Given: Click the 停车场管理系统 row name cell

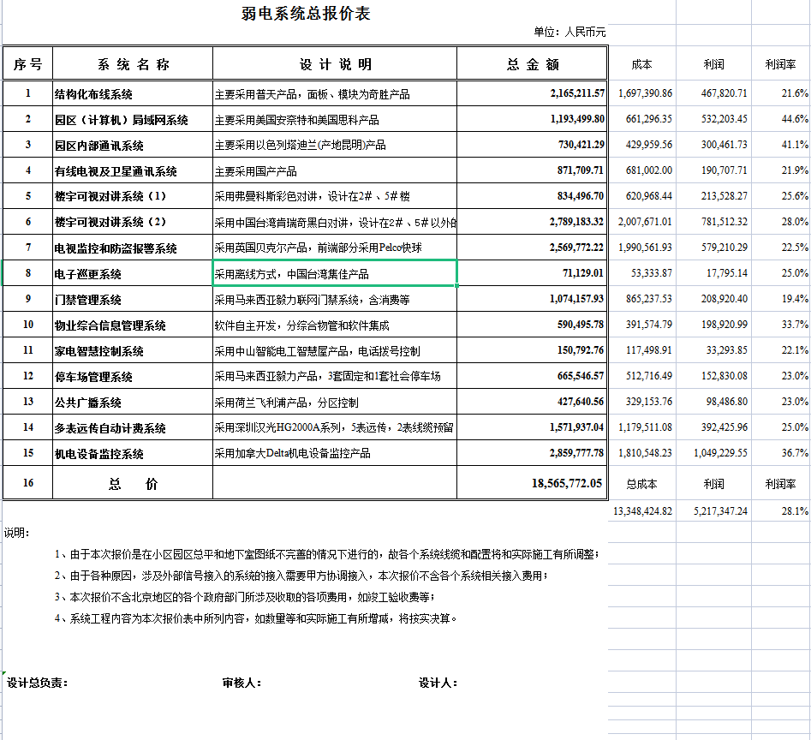Looking at the screenshot, I should (133, 377).
